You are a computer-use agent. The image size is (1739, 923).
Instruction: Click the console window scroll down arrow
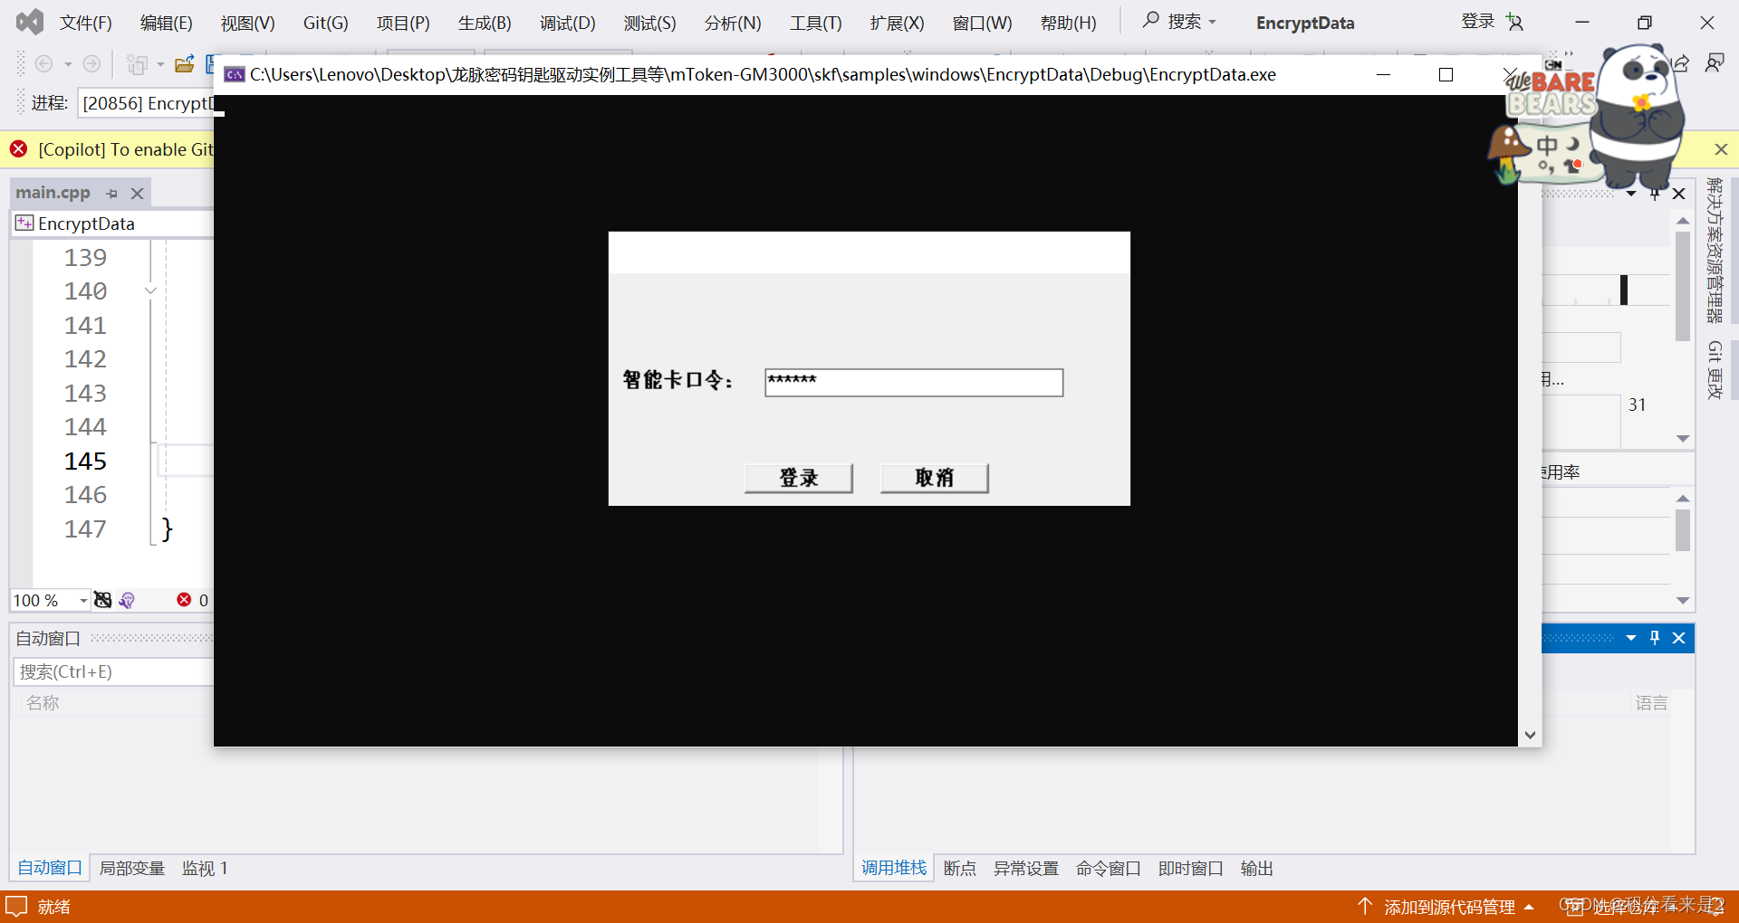coord(1530,735)
